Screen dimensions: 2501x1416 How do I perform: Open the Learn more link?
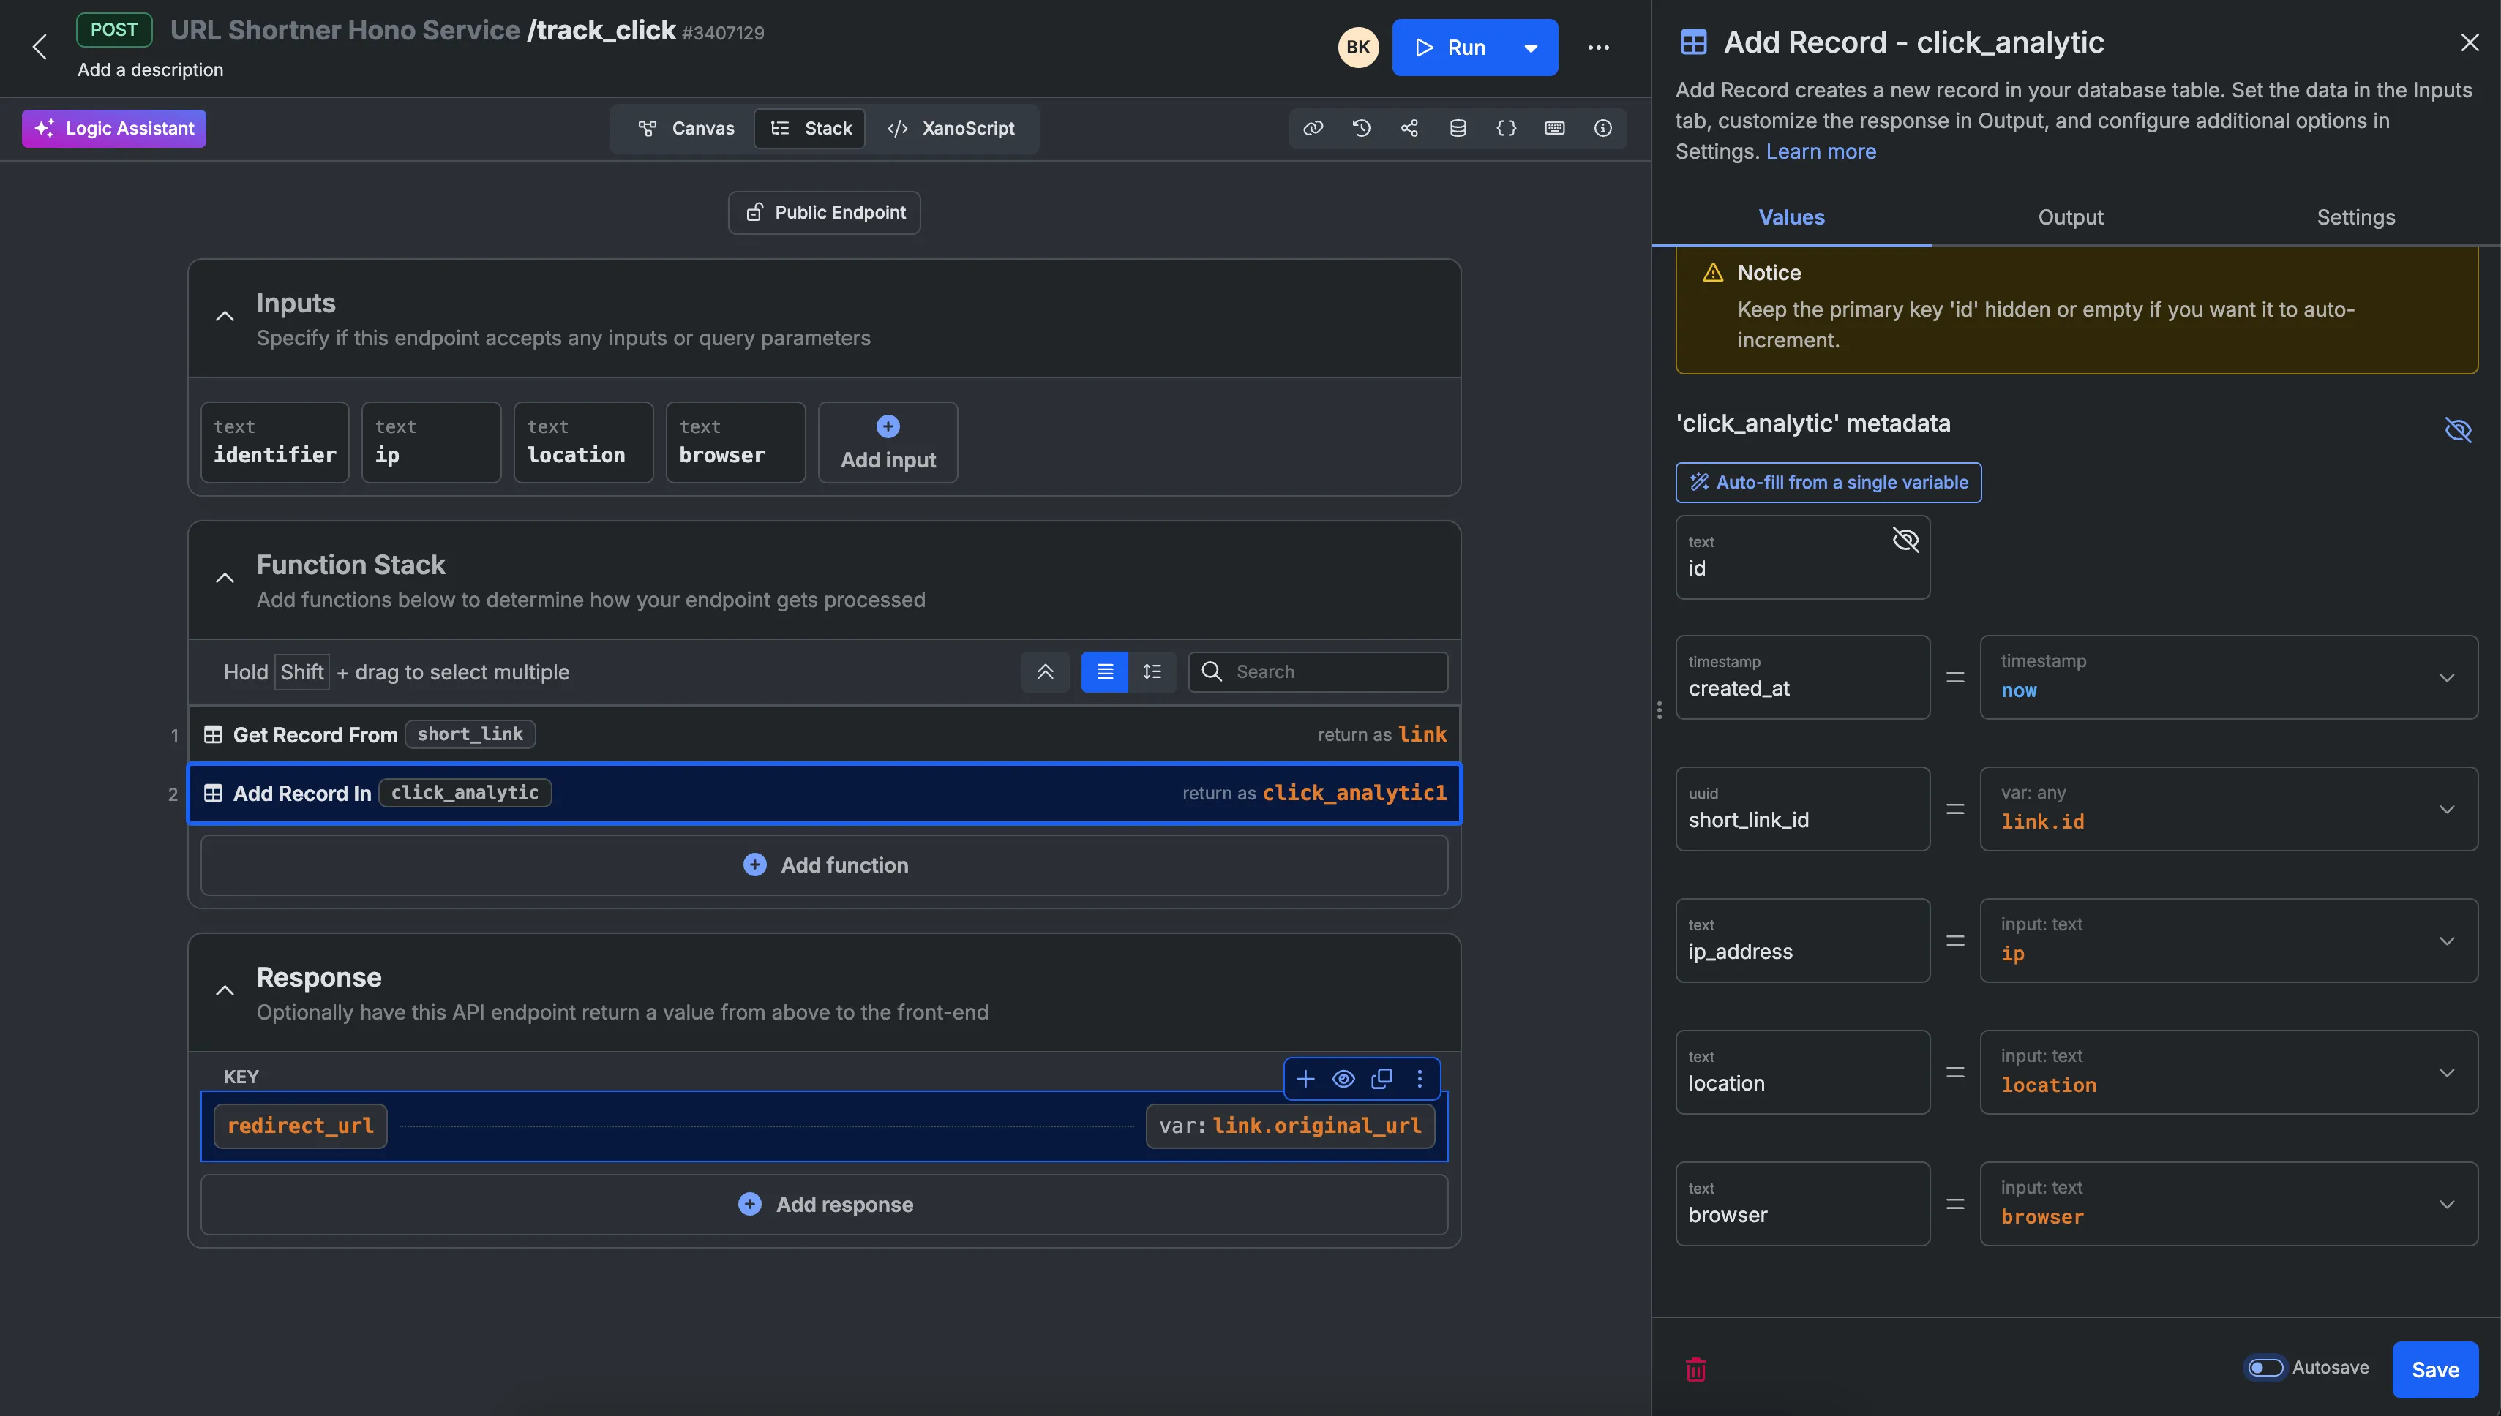[x=1820, y=151]
